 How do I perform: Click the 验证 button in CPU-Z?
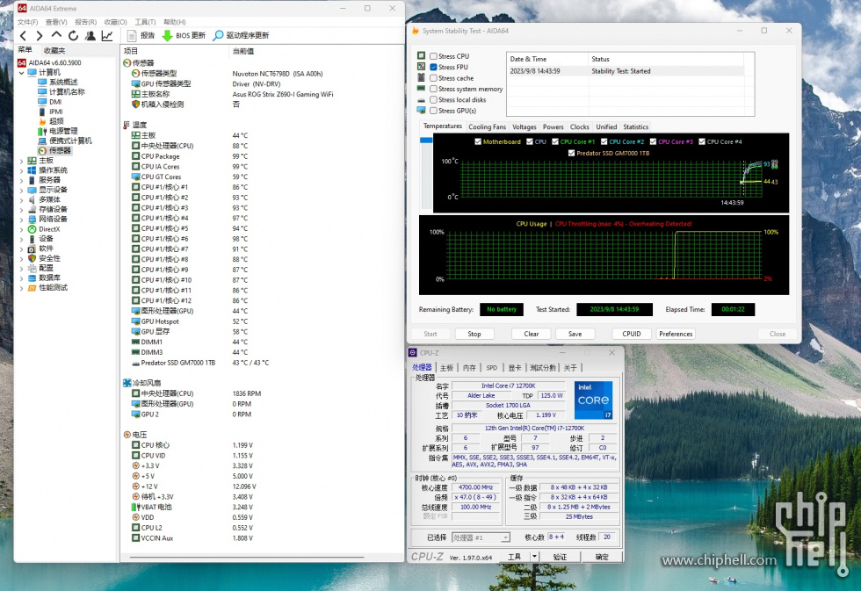click(560, 557)
